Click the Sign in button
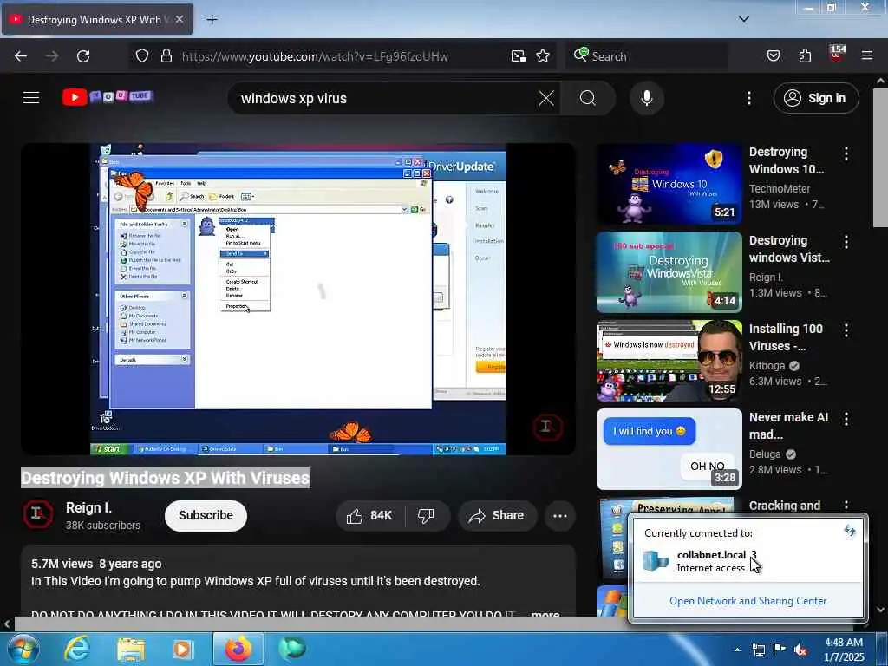 pyautogui.click(x=816, y=98)
